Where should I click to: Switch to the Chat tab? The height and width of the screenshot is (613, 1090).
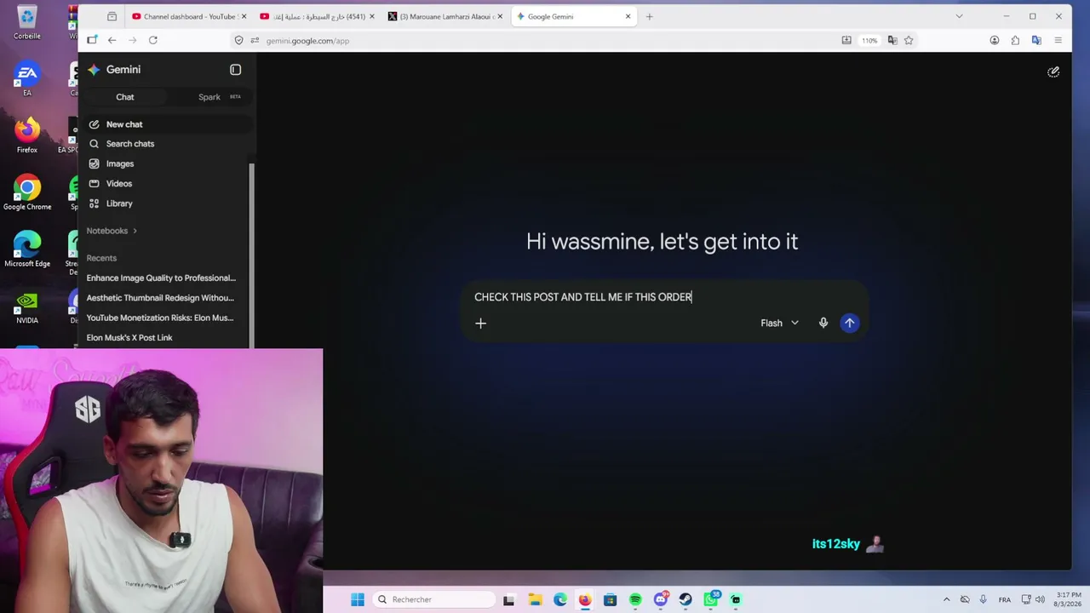tap(125, 97)
